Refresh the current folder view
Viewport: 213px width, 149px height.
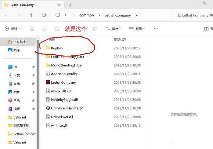tap(44, 15)
